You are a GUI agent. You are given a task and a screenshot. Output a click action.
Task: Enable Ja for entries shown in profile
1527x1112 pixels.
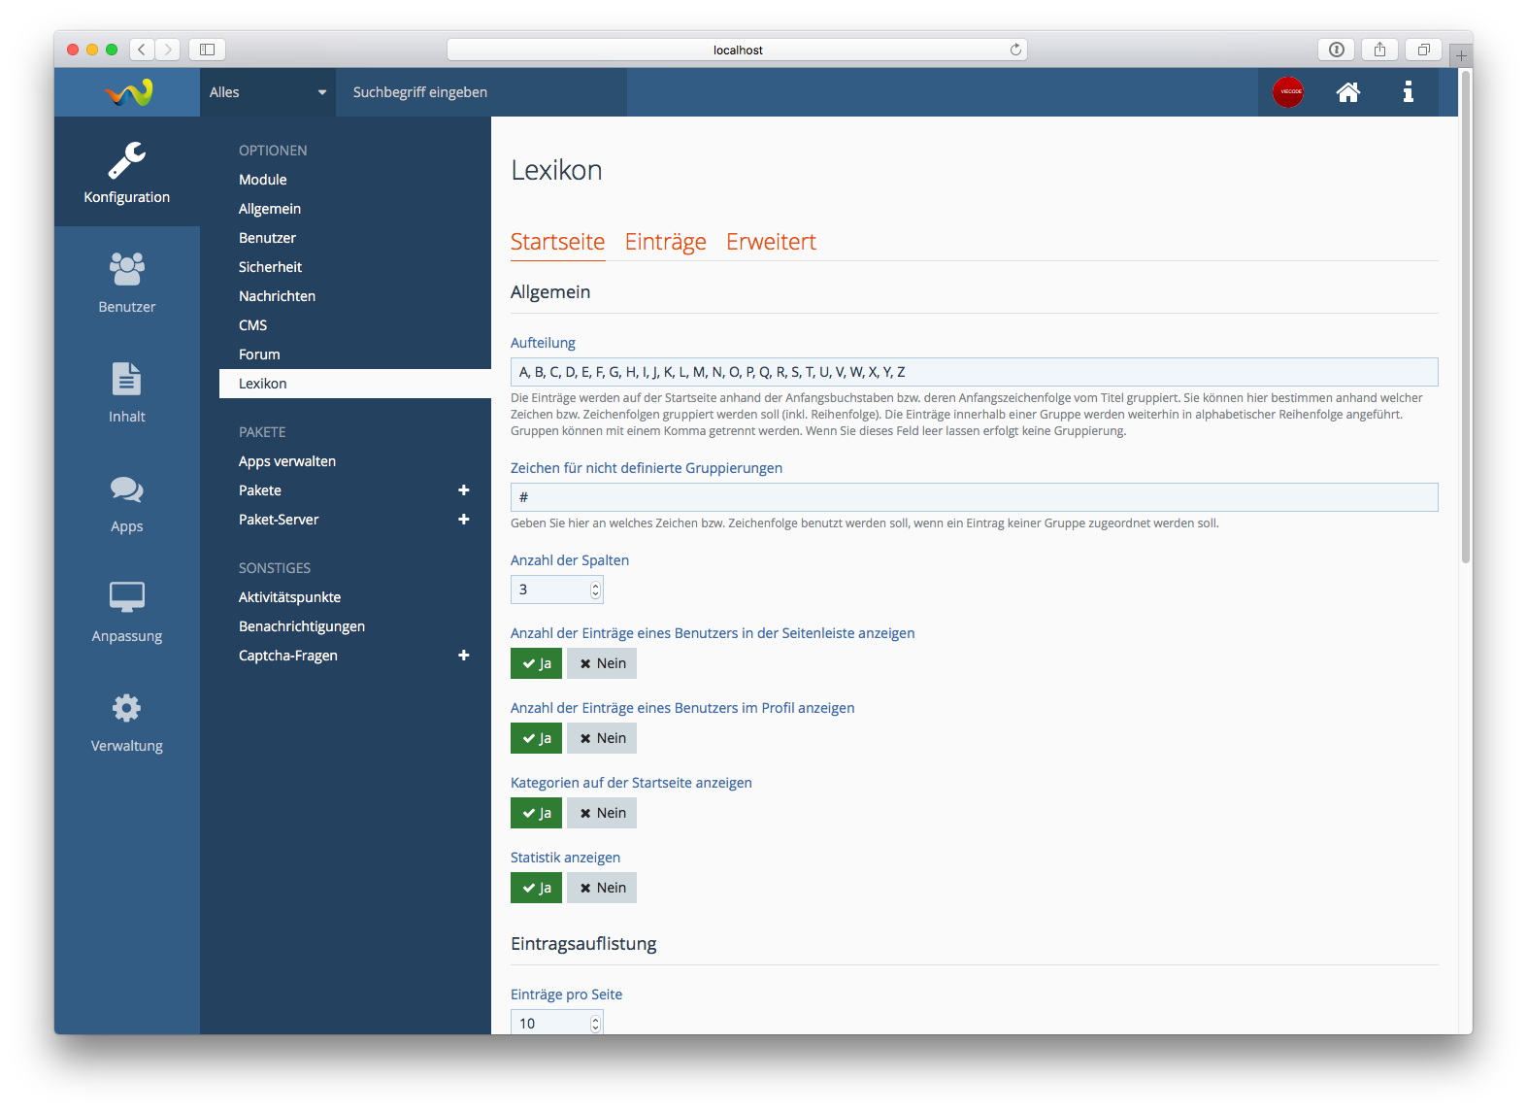tap(536, 738)
